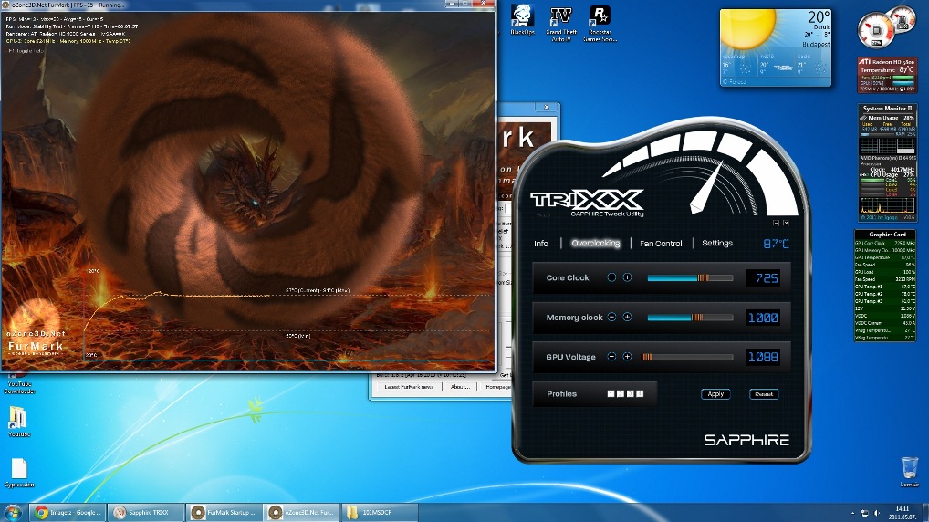This screenshot has width=929, height=522.
Task: Switch to the Overclocking tab
Action: pos(595,244)
